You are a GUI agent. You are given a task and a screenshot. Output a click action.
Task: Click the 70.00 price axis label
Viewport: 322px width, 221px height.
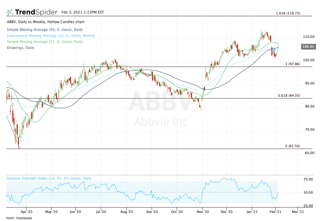pyautogui.click(x=310, y=129)
